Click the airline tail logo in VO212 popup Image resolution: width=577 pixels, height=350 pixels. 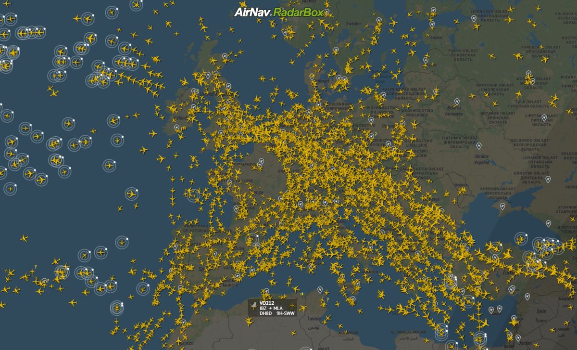(253, 306)
